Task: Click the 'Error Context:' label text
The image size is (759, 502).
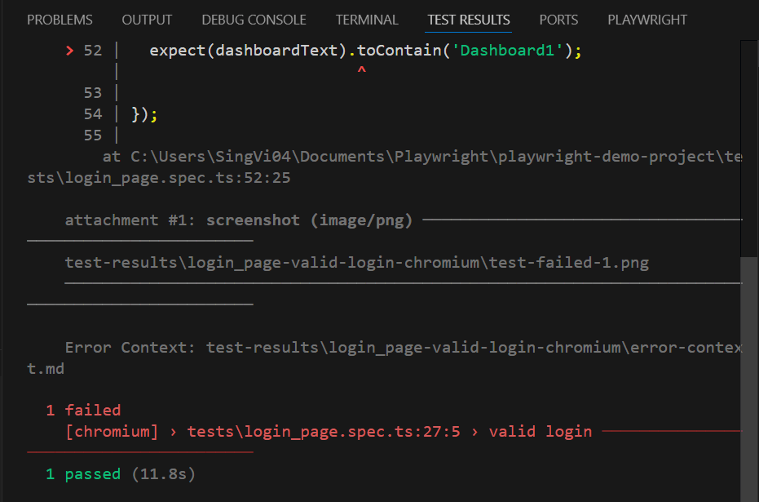Action: click(x=130, y=348)
